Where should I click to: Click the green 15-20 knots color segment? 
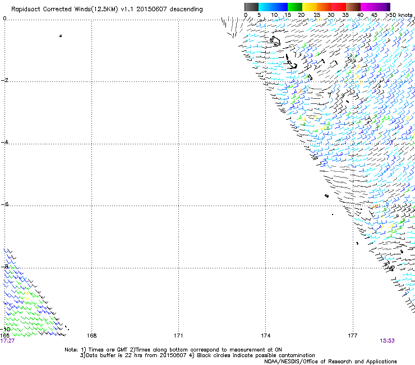coord(295,7)
